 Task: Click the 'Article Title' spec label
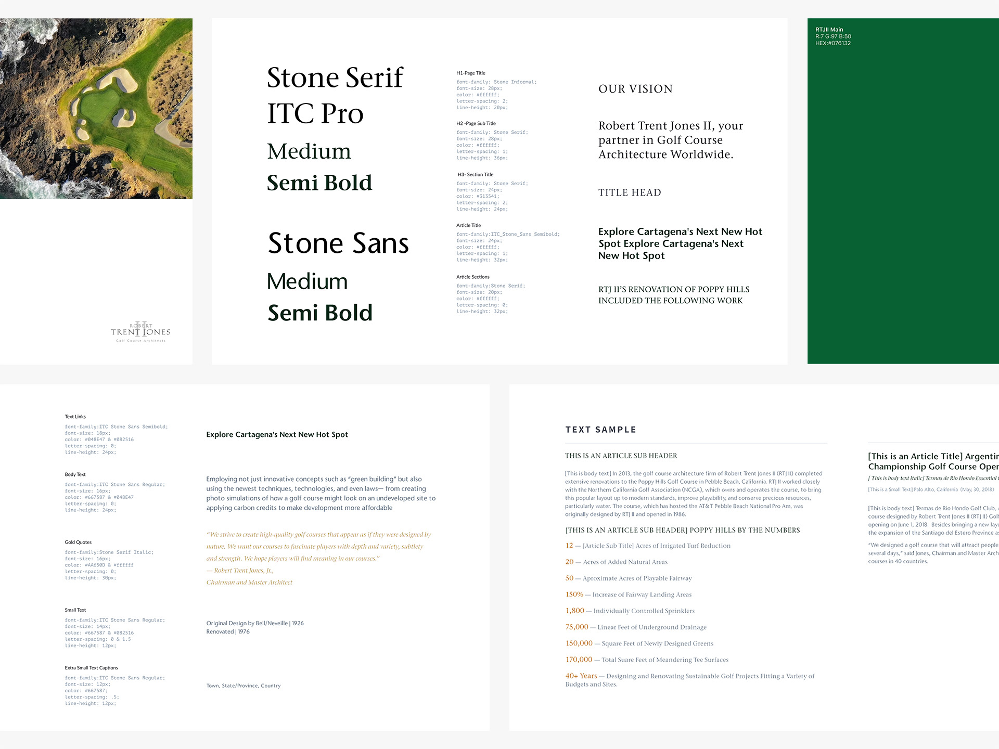(468, 225)
